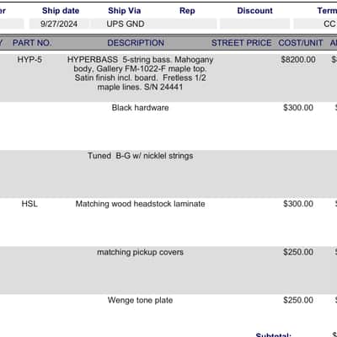Click Matching wood headstock laminate description
The height and width of the screenshot is (337, 337).
tap(140, 204)
